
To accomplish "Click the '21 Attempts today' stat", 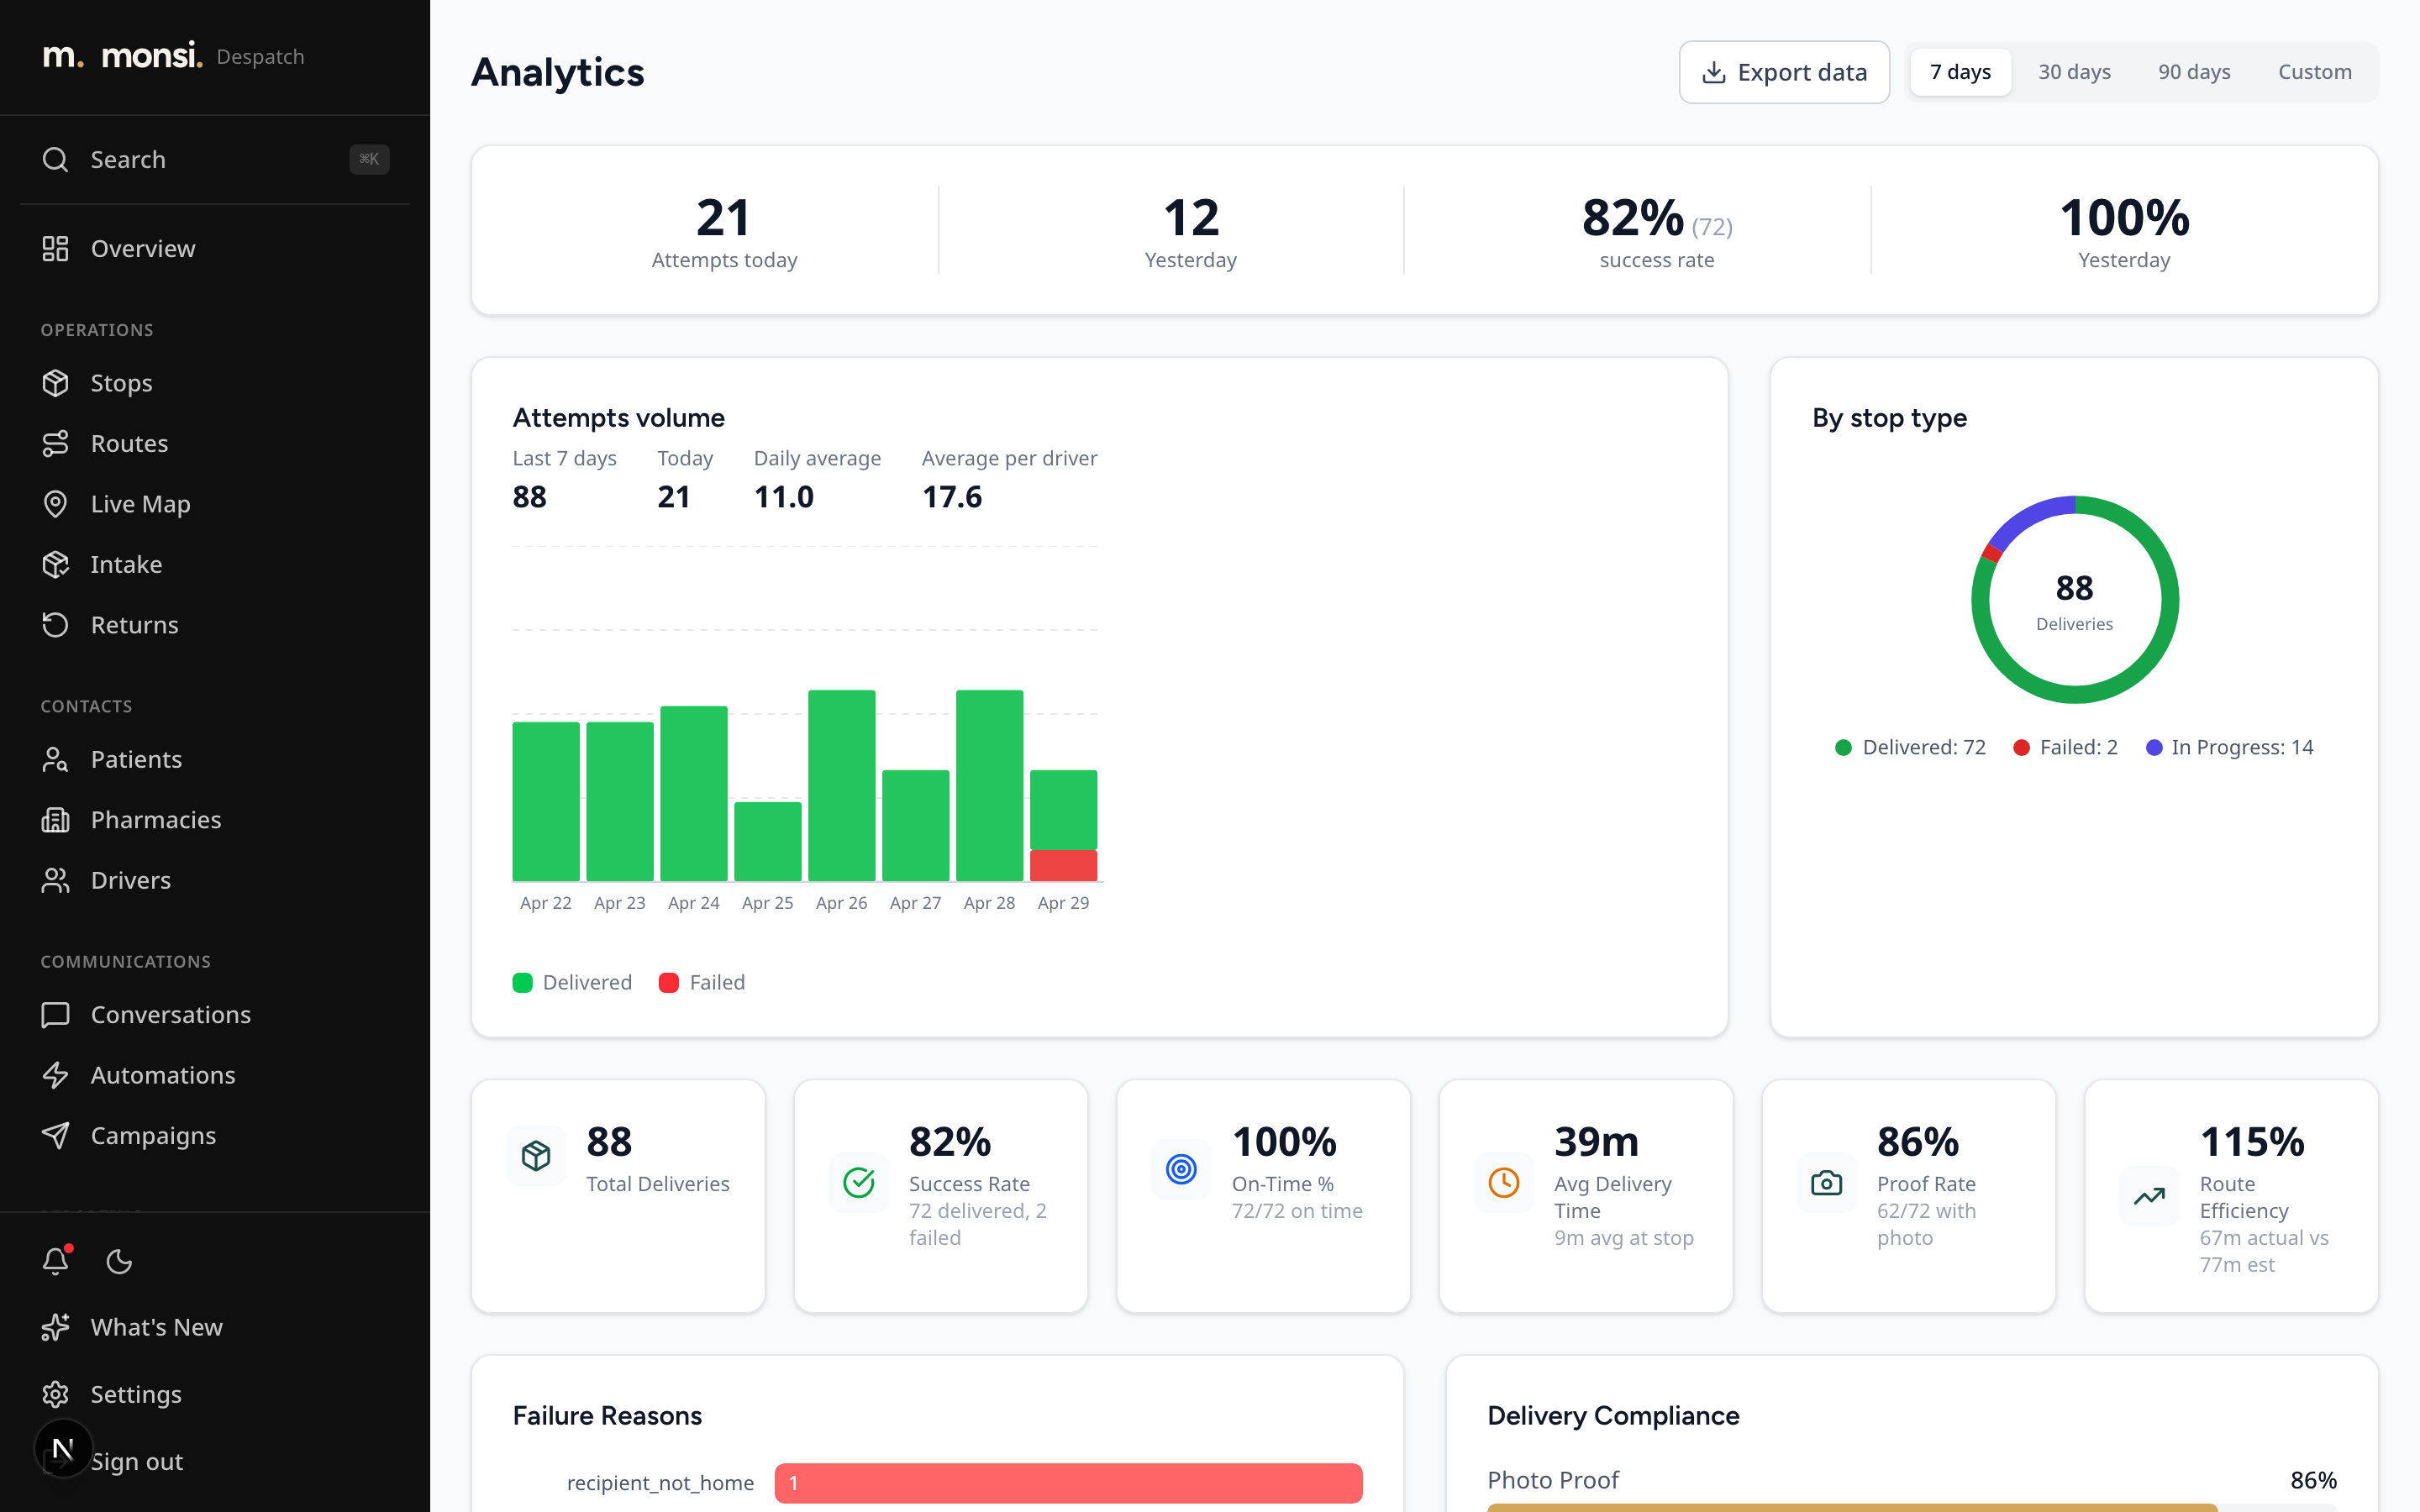I will click(x=724, y=231).
